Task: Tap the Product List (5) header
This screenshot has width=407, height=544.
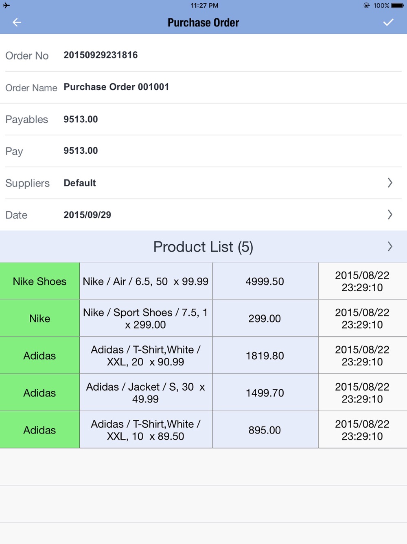Action: click(203, 247)
